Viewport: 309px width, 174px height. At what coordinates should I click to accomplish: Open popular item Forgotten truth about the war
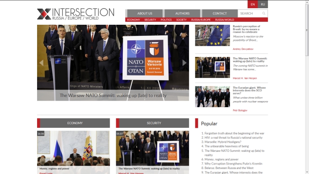(234, 133)
